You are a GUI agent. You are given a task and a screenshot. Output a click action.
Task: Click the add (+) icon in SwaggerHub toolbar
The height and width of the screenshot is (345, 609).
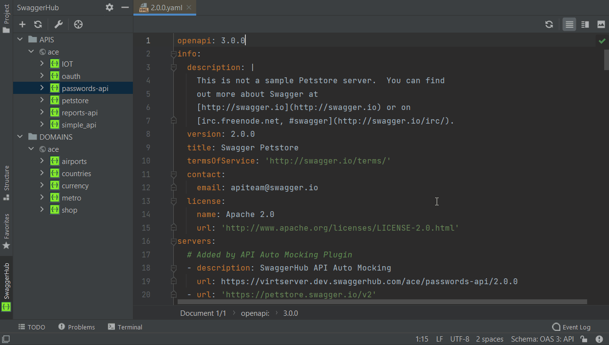click(22, 24)
